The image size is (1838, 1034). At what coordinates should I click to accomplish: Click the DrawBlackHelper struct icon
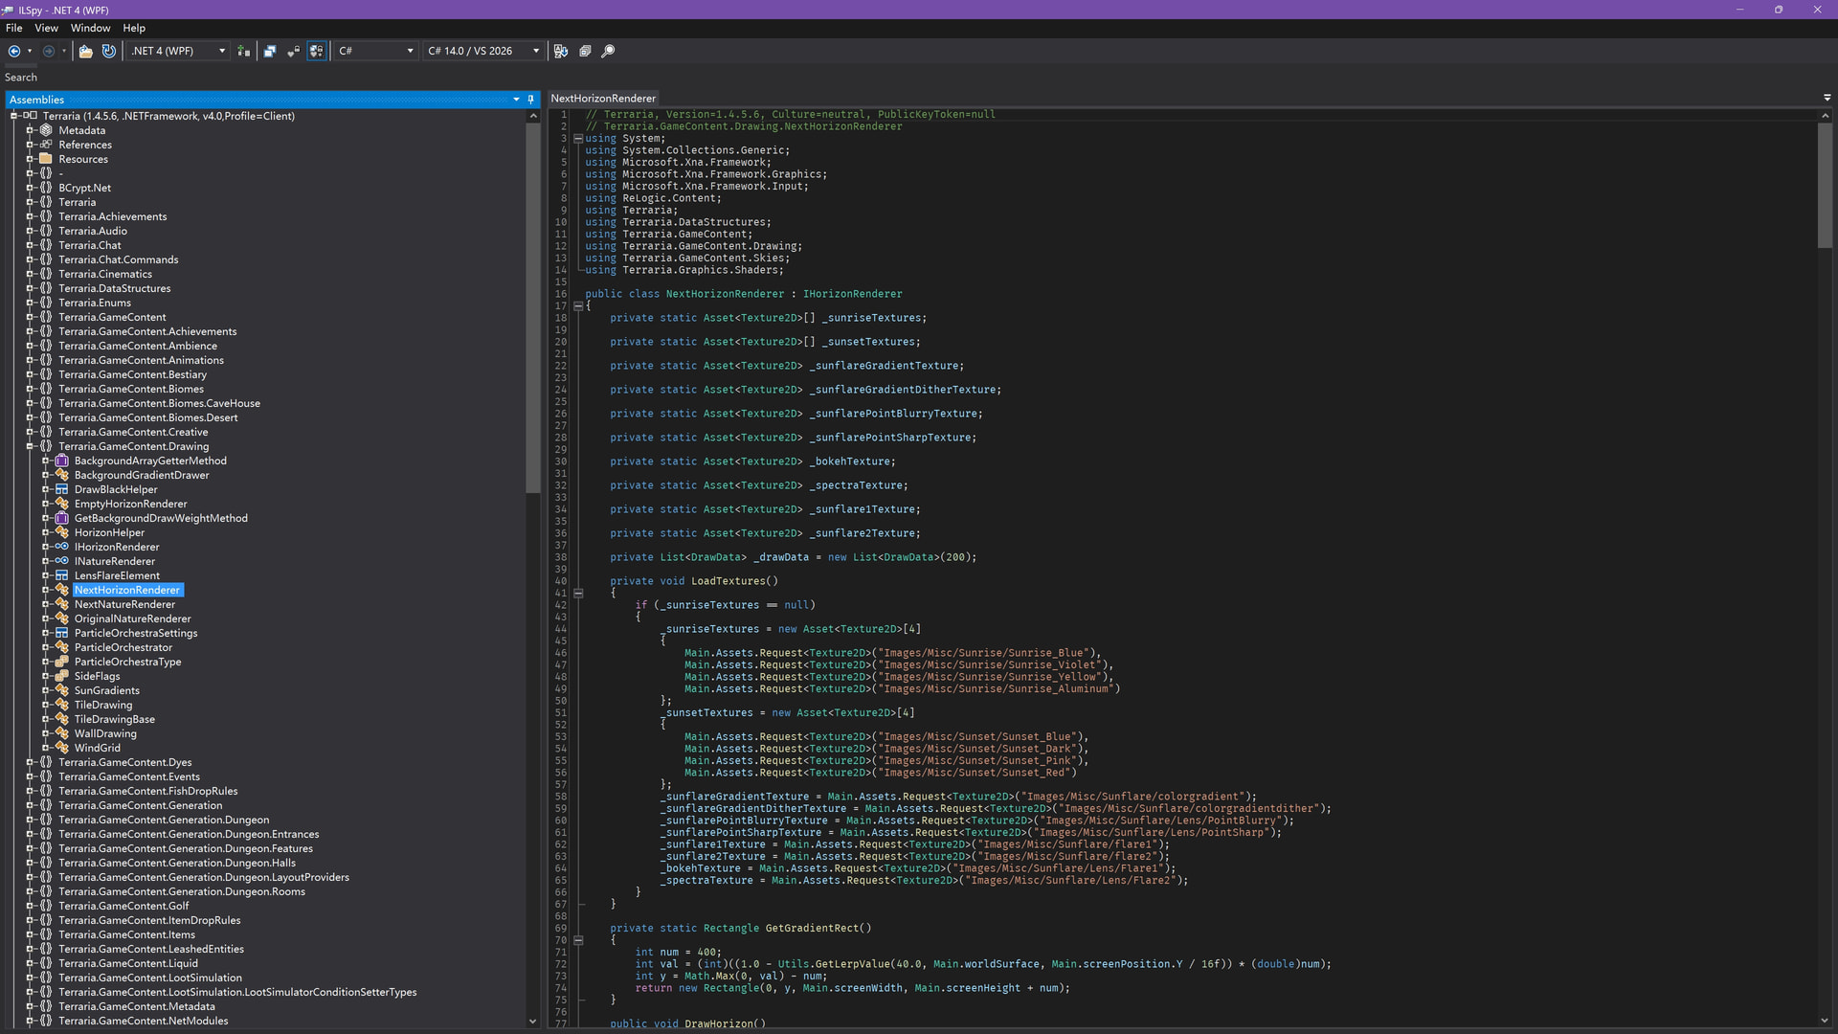tap(62, 489)
